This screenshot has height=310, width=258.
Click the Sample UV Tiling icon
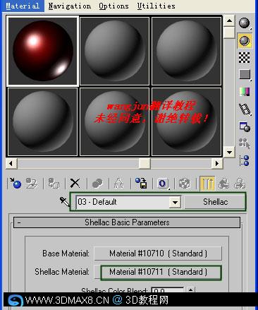click(245, 74)
